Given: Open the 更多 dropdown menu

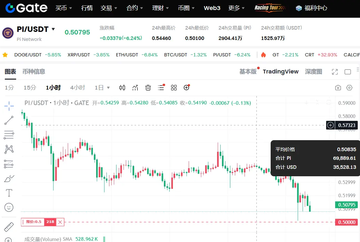Looking at the screenshot, I should click(x=236, y=8).
